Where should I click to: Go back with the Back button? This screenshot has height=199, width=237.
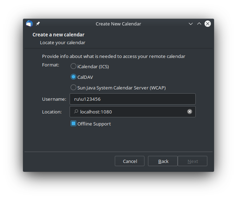(x=163, y=161)
